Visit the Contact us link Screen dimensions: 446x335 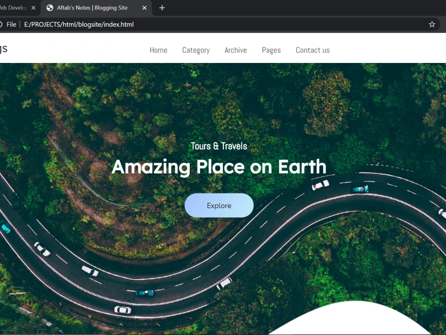coord(313,50)
